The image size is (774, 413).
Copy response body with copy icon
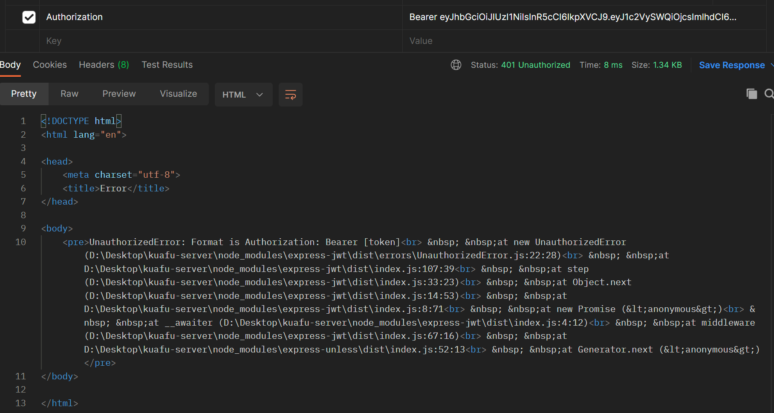[x=751, y=94]
